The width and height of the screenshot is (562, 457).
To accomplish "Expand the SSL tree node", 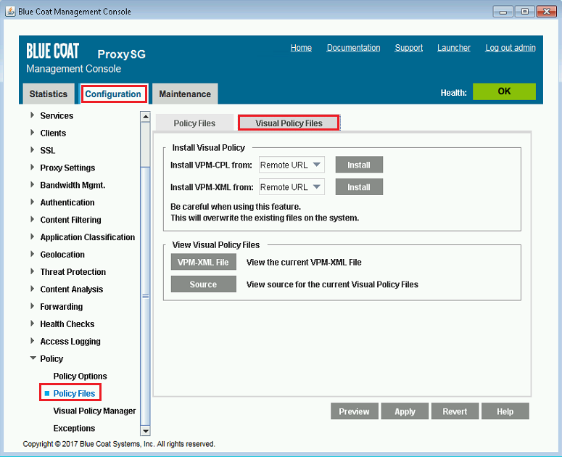I will point(32,150).
